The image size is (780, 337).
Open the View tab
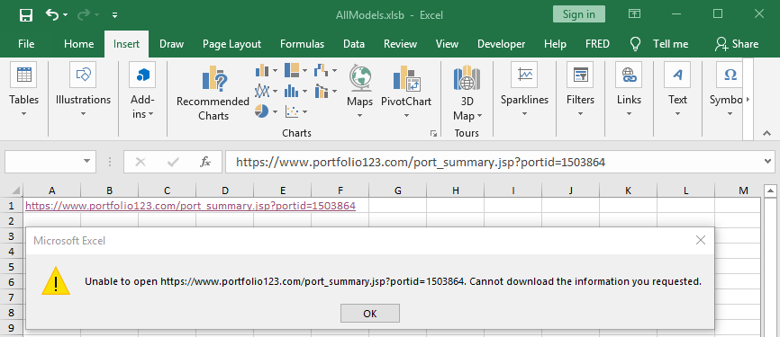447,44
